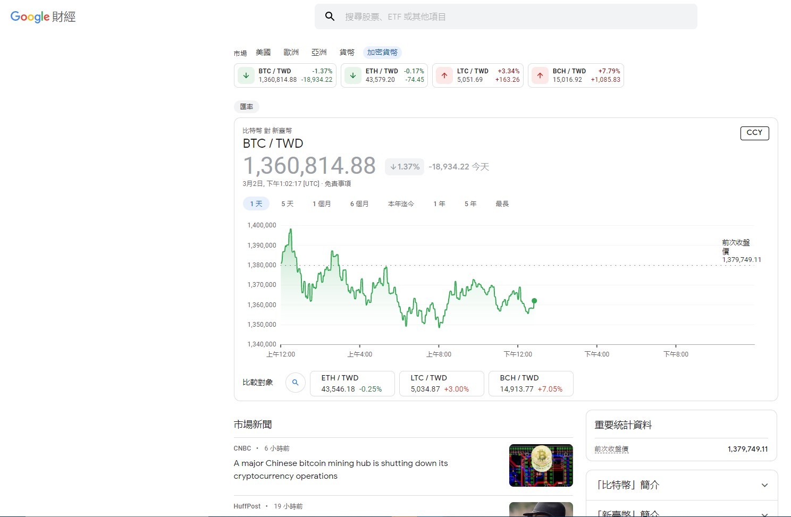Expand the 「比特幣」簡介 section
This screenshot has width=791, height=517.
click(x=681, y=485)
